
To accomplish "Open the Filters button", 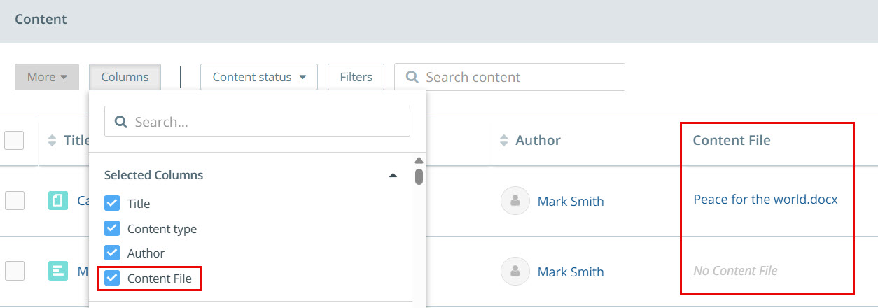I will click(x=356, y=77).
